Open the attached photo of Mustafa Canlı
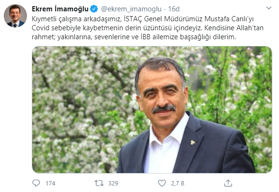Viewport: 279px width, 192px height. pyautogui.click(x=152, y=110)
